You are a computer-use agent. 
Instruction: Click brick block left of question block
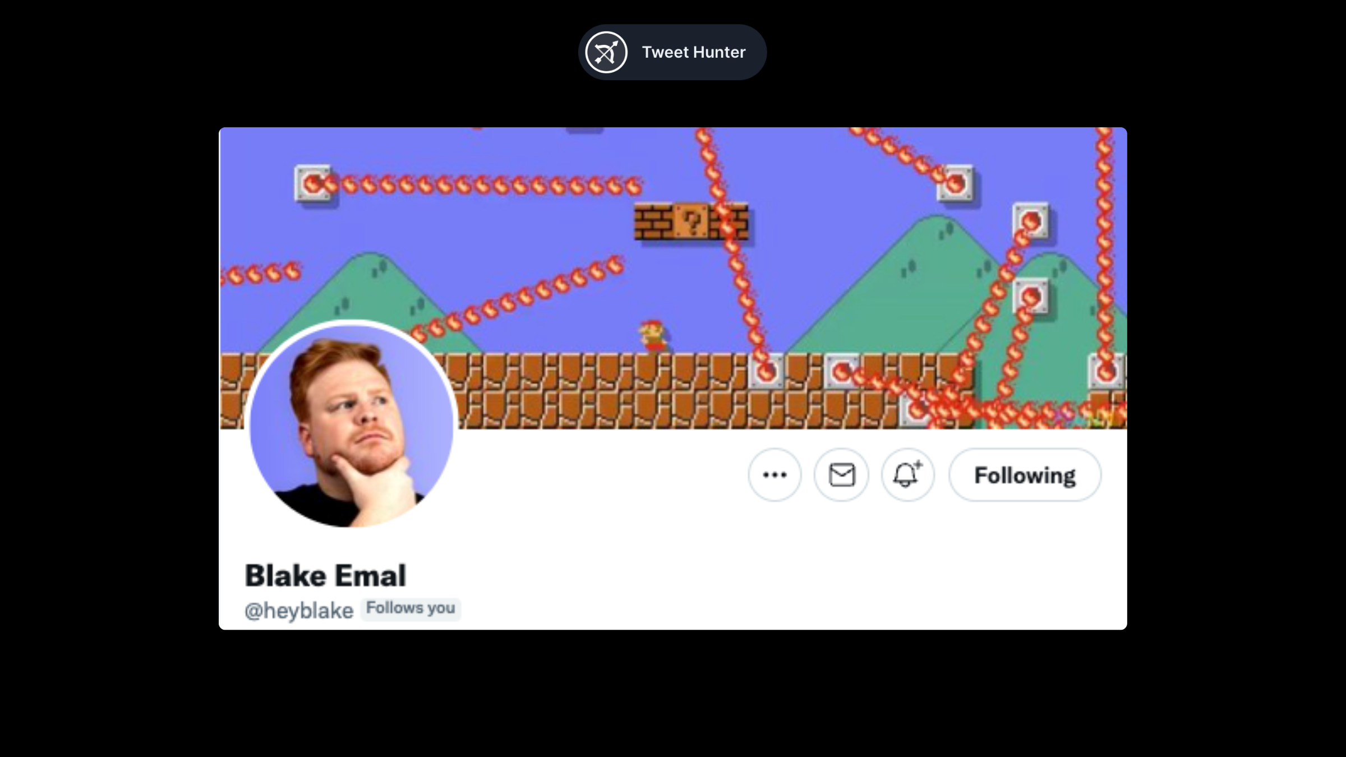(653, 222)
